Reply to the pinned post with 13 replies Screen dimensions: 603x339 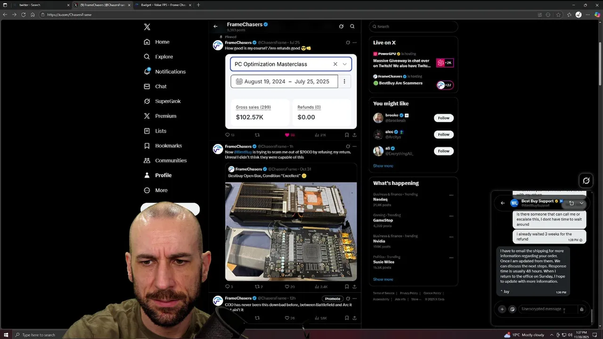[229, 135]
